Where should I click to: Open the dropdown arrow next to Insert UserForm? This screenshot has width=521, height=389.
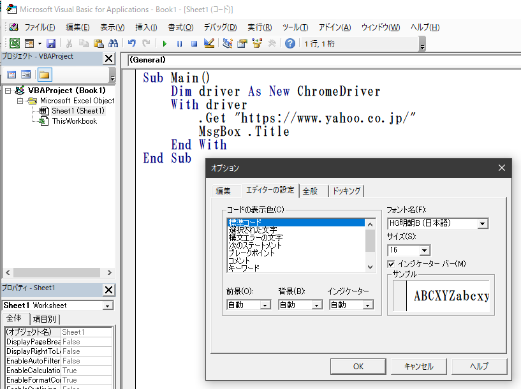[x=40, y=43]
